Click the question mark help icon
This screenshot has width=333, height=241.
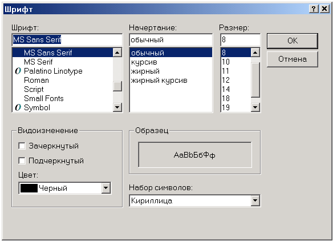(314, 9)
